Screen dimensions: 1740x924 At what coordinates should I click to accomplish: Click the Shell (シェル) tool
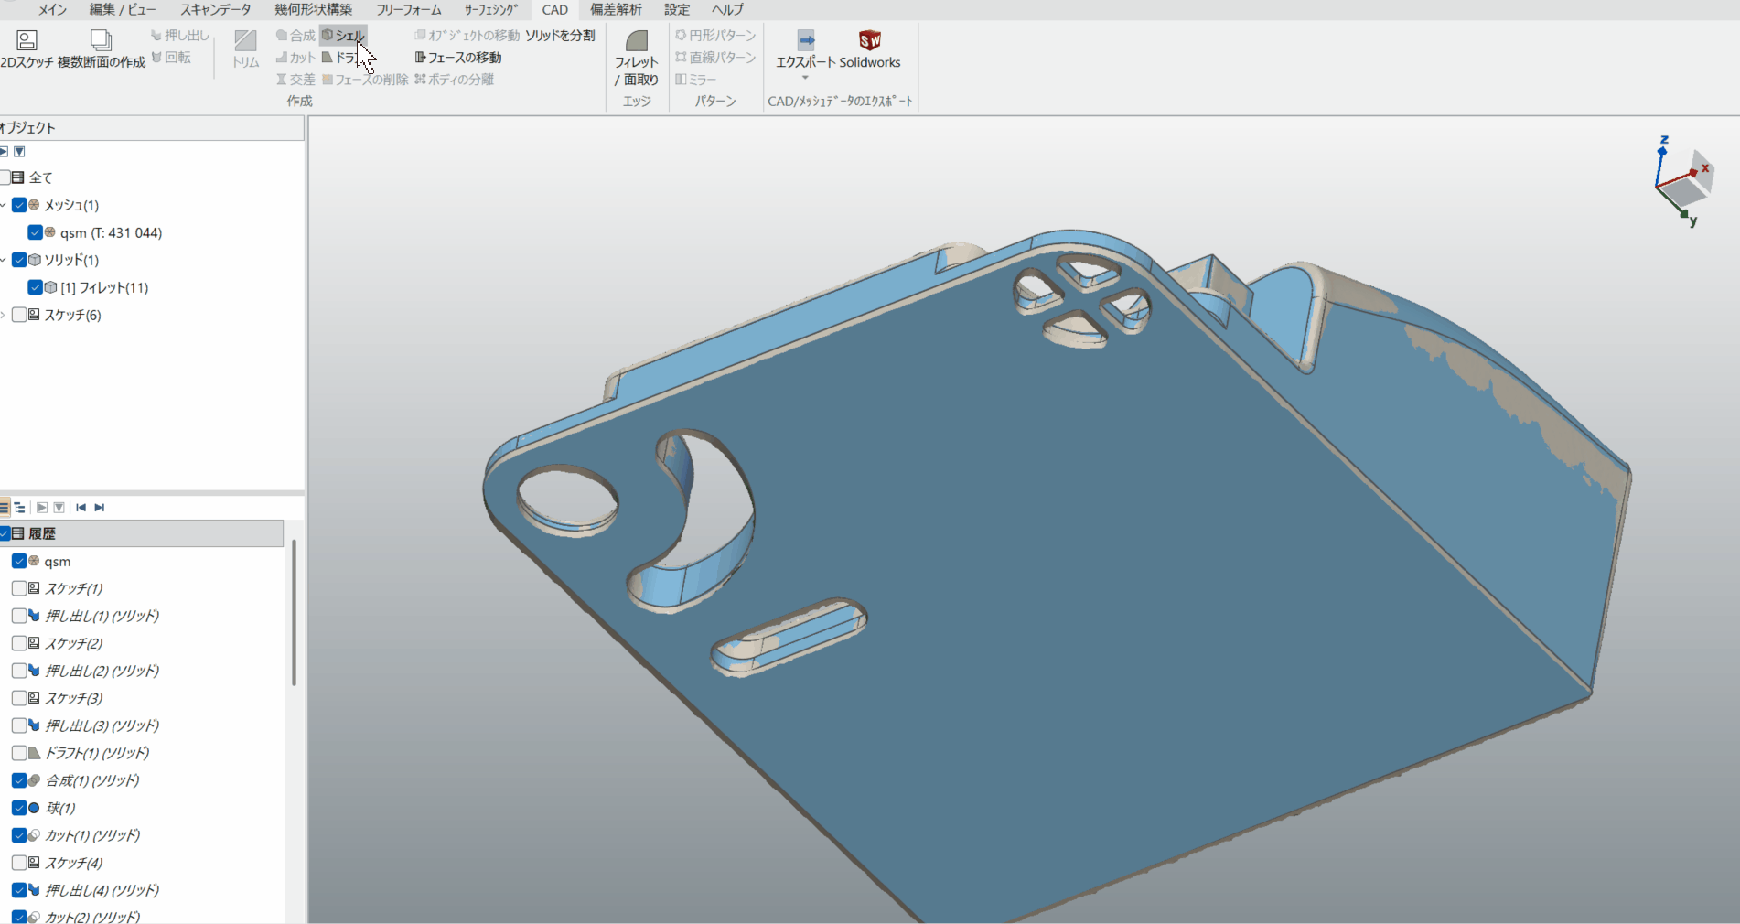343,36
